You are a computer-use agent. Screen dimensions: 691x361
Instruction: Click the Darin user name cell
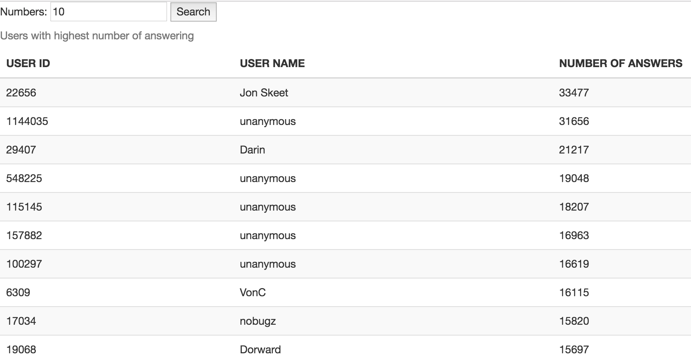[252, 150]
